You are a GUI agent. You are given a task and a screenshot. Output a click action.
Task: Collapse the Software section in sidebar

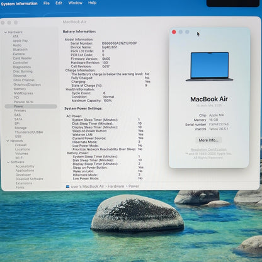pos(8,162)
